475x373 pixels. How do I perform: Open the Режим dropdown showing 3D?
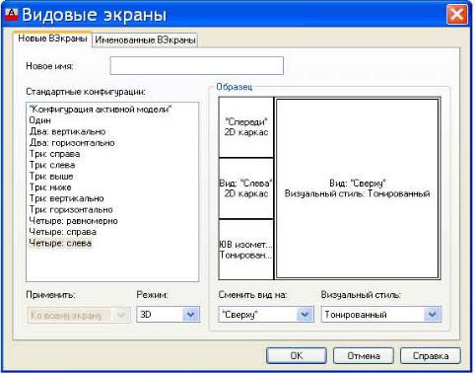click(x=169, y=315)
